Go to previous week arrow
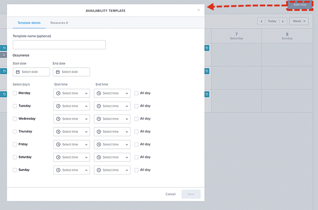Screen dimensions: 318x210 pyautogui.click(x=262, y=21)
